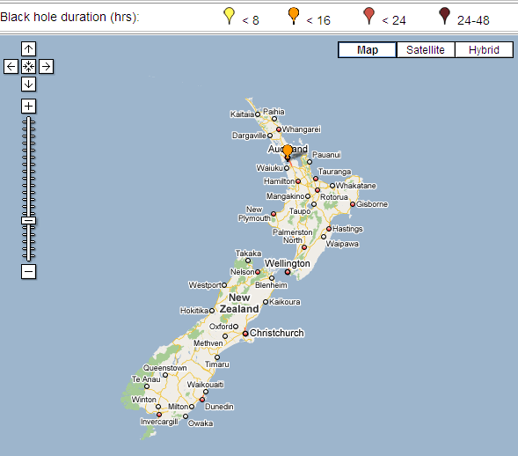Click the Wellington city marker
Screen dimensions: 518x456
pyautogui.click(x=288, y=272)
